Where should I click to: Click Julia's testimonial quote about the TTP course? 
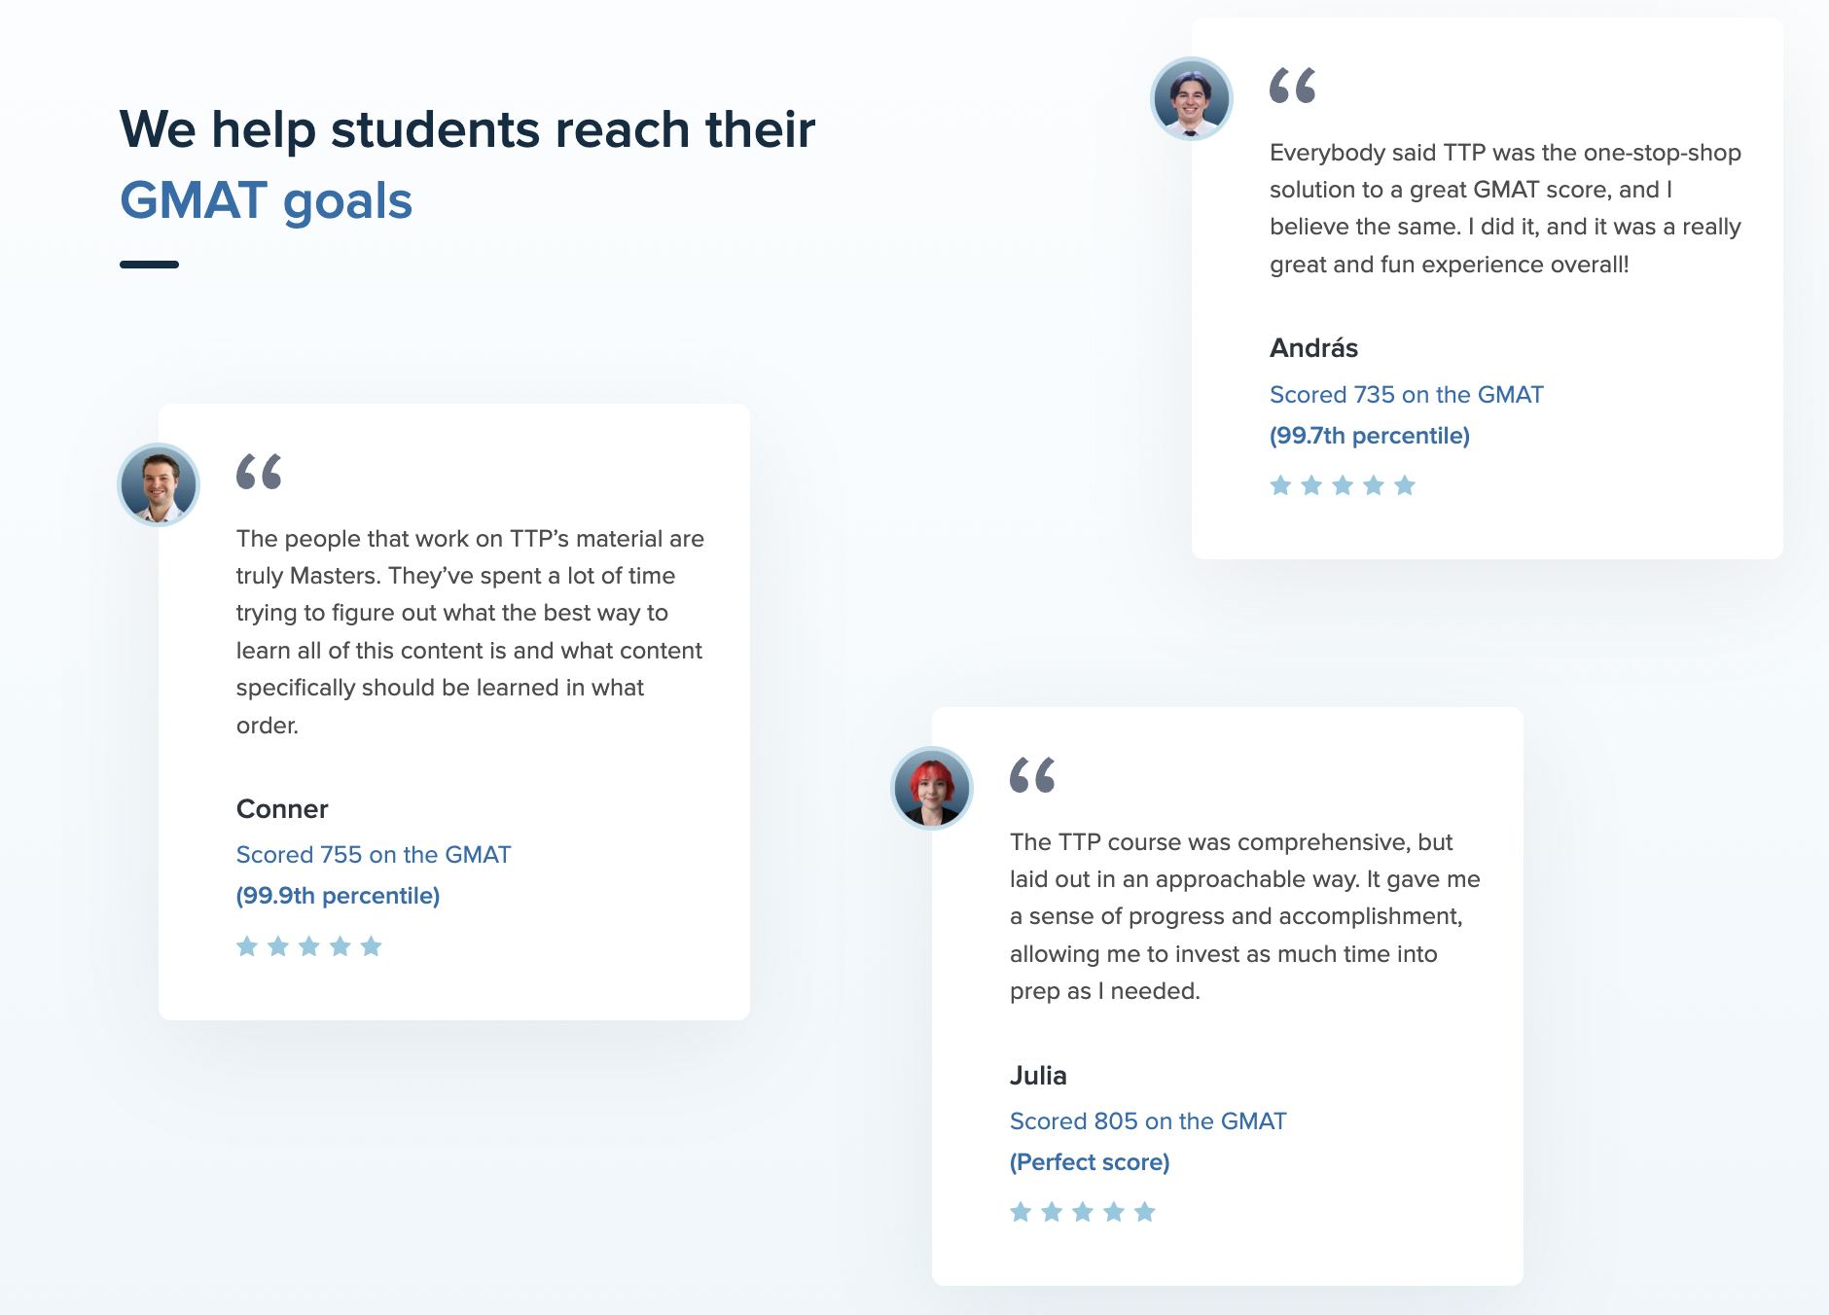tap(1244, 916)
